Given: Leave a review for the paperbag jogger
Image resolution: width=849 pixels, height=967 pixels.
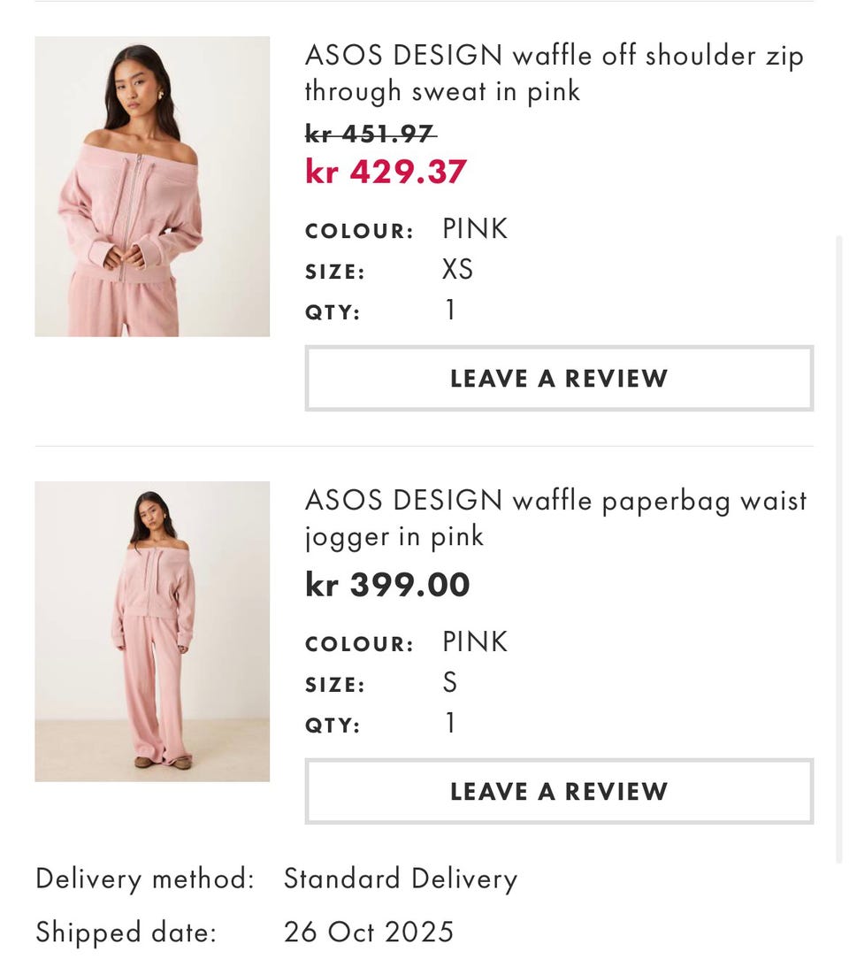Looking at the screenshot, I should pos(559,791).
